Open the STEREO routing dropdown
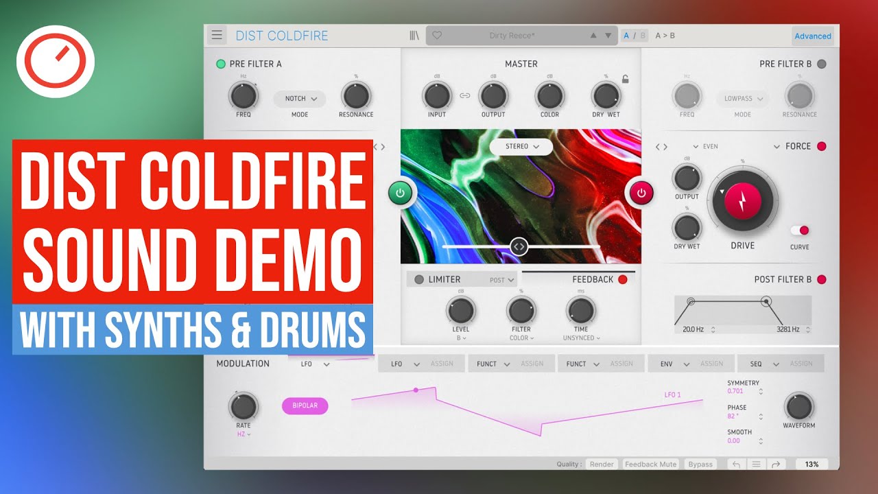This screenshot has width=878, height=494. coord(521,146)
